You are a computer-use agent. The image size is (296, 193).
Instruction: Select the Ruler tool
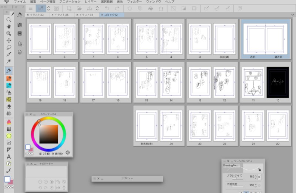click(9, 150)
